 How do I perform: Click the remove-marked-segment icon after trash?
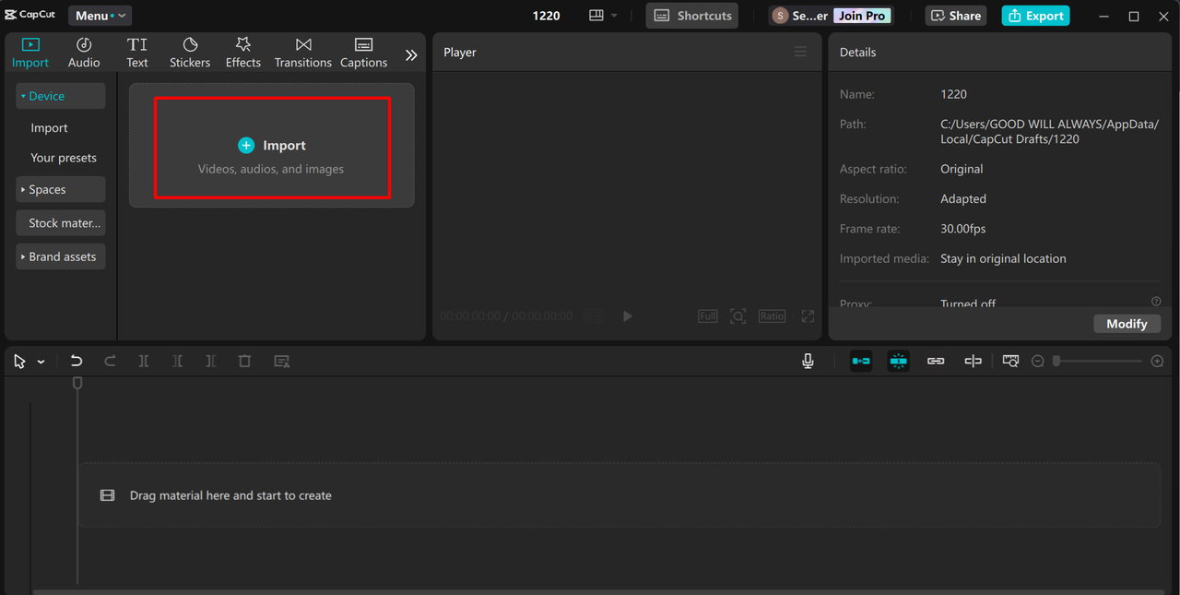click(282, 362)
